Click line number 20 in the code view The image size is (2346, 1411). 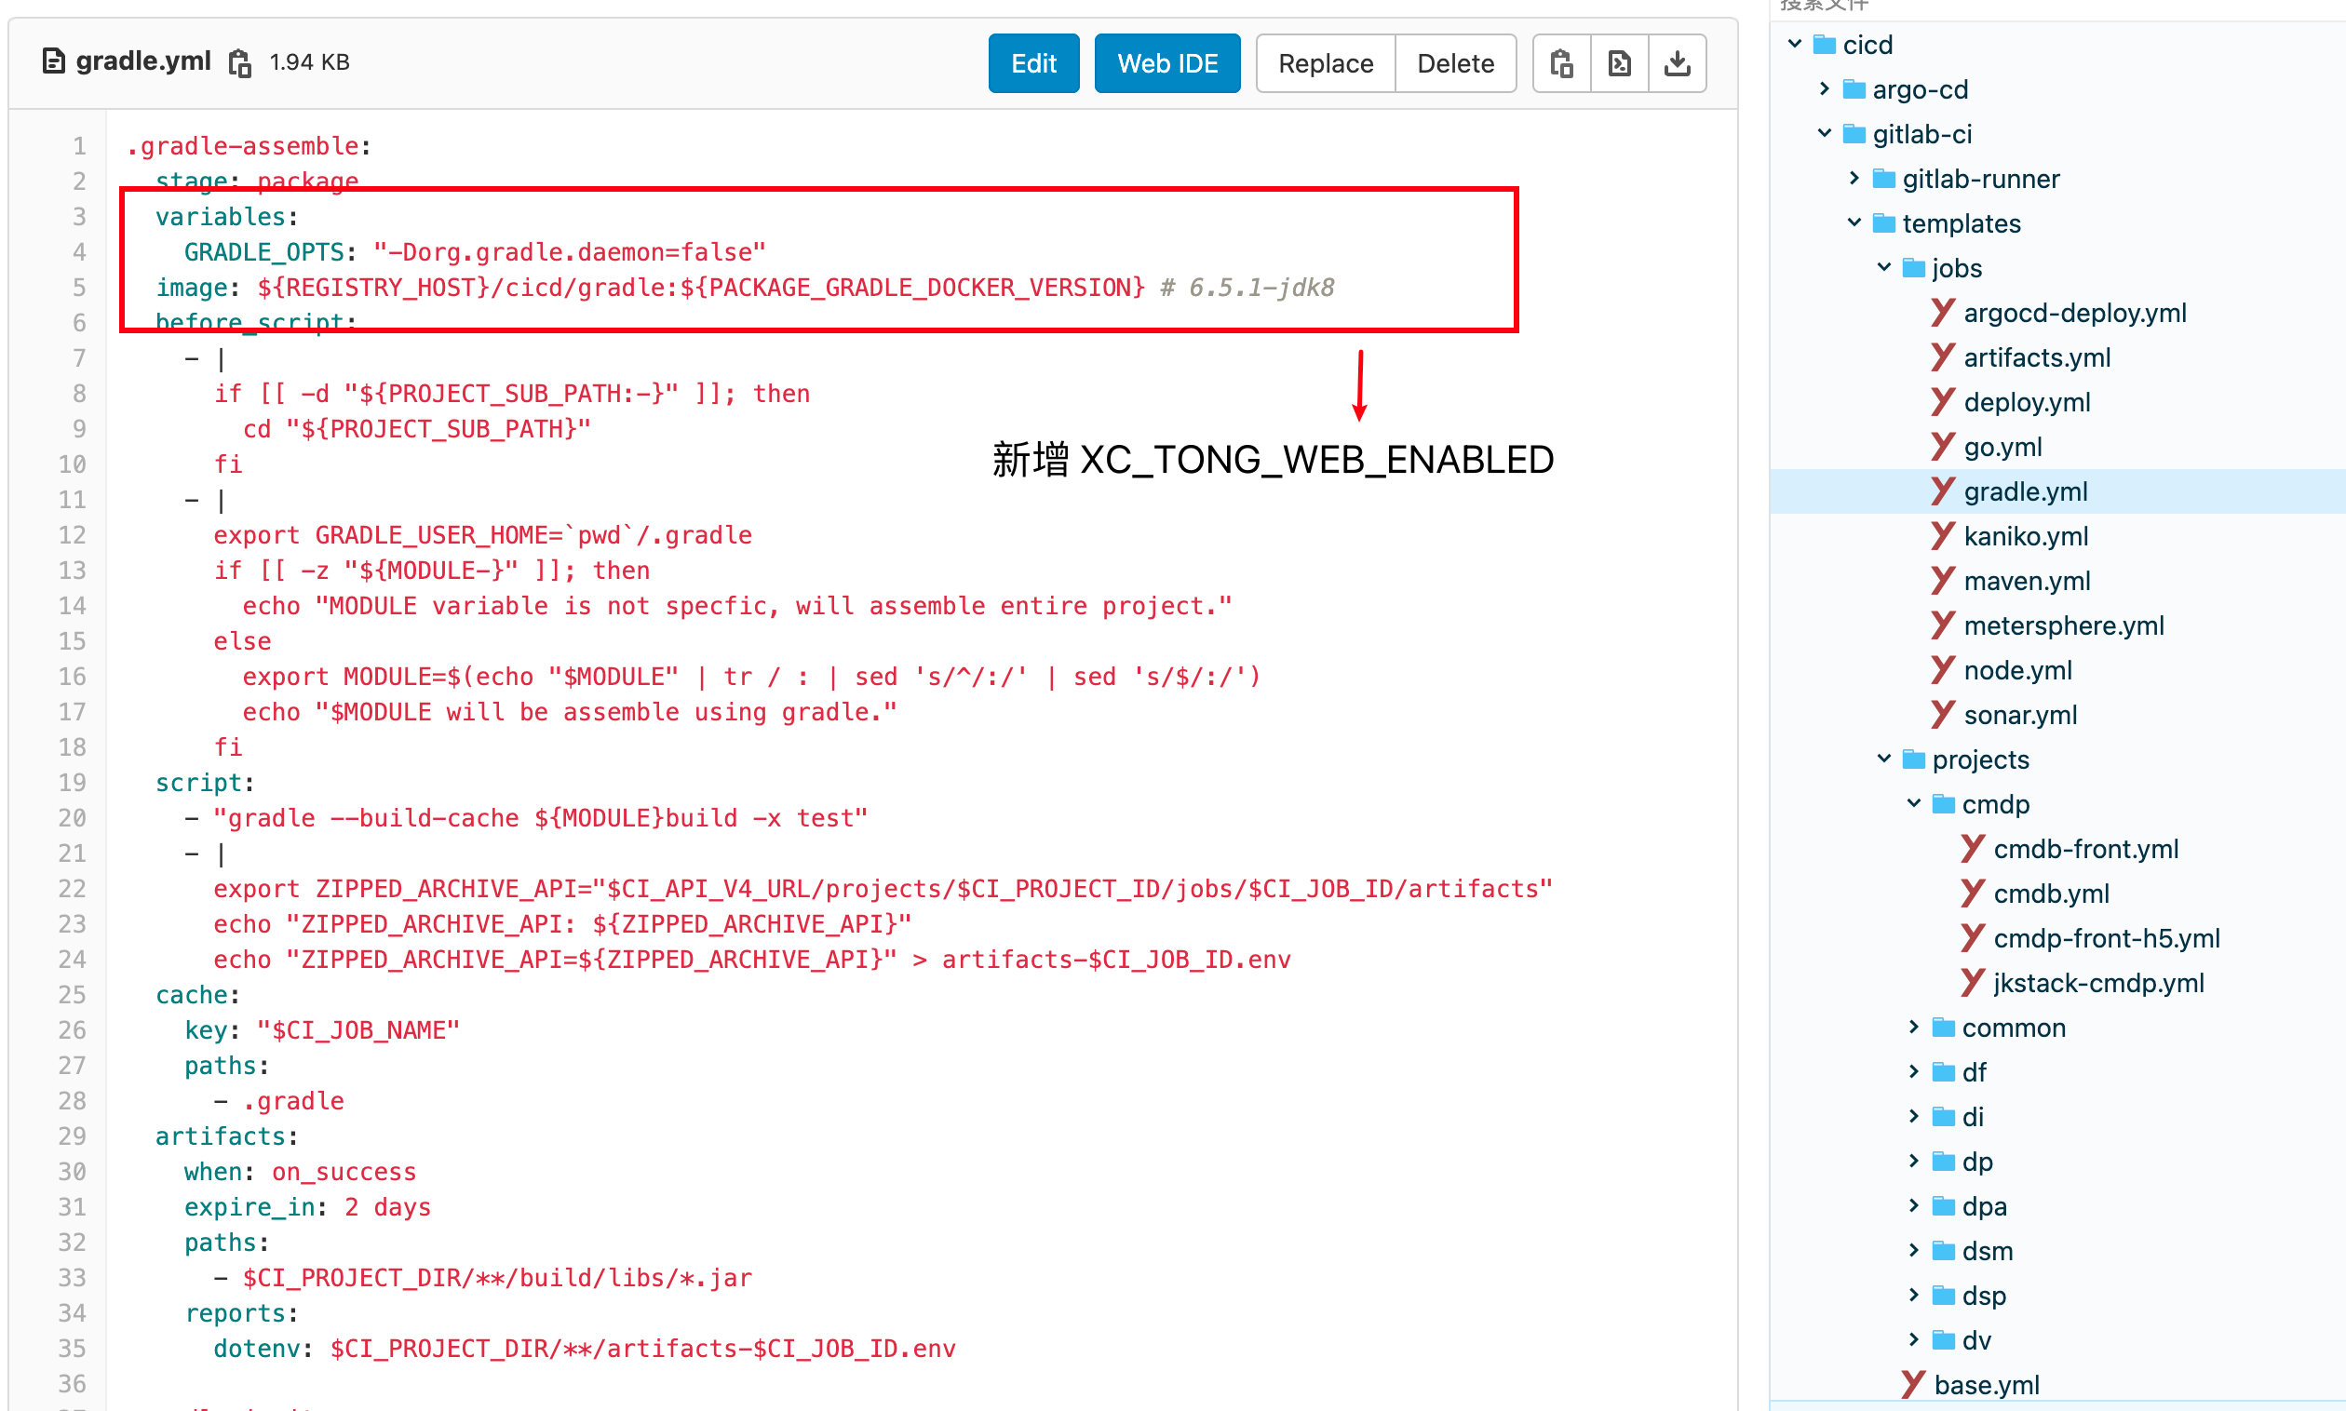[x=73, y=818]
